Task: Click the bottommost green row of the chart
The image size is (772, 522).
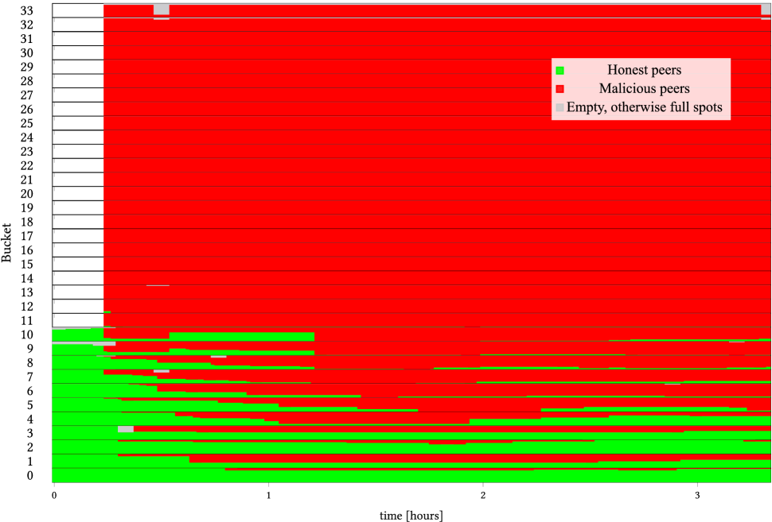Action: 398,477
